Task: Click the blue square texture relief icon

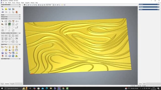Action: [13, 53]
